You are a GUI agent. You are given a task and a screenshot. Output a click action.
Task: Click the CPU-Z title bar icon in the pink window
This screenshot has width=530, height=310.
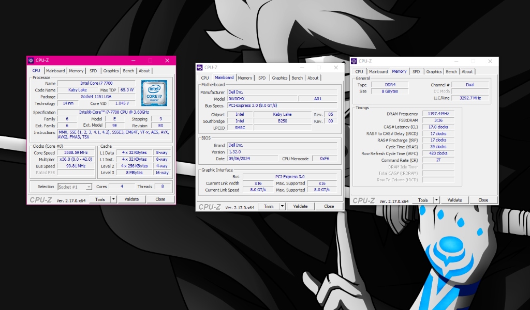[31, 60]
